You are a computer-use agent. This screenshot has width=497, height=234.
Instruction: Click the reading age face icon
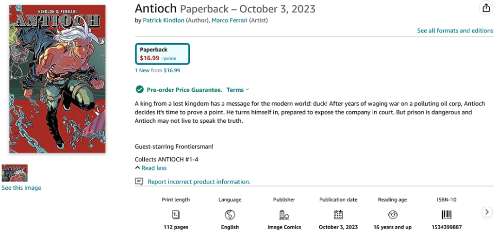click(392, 215)
